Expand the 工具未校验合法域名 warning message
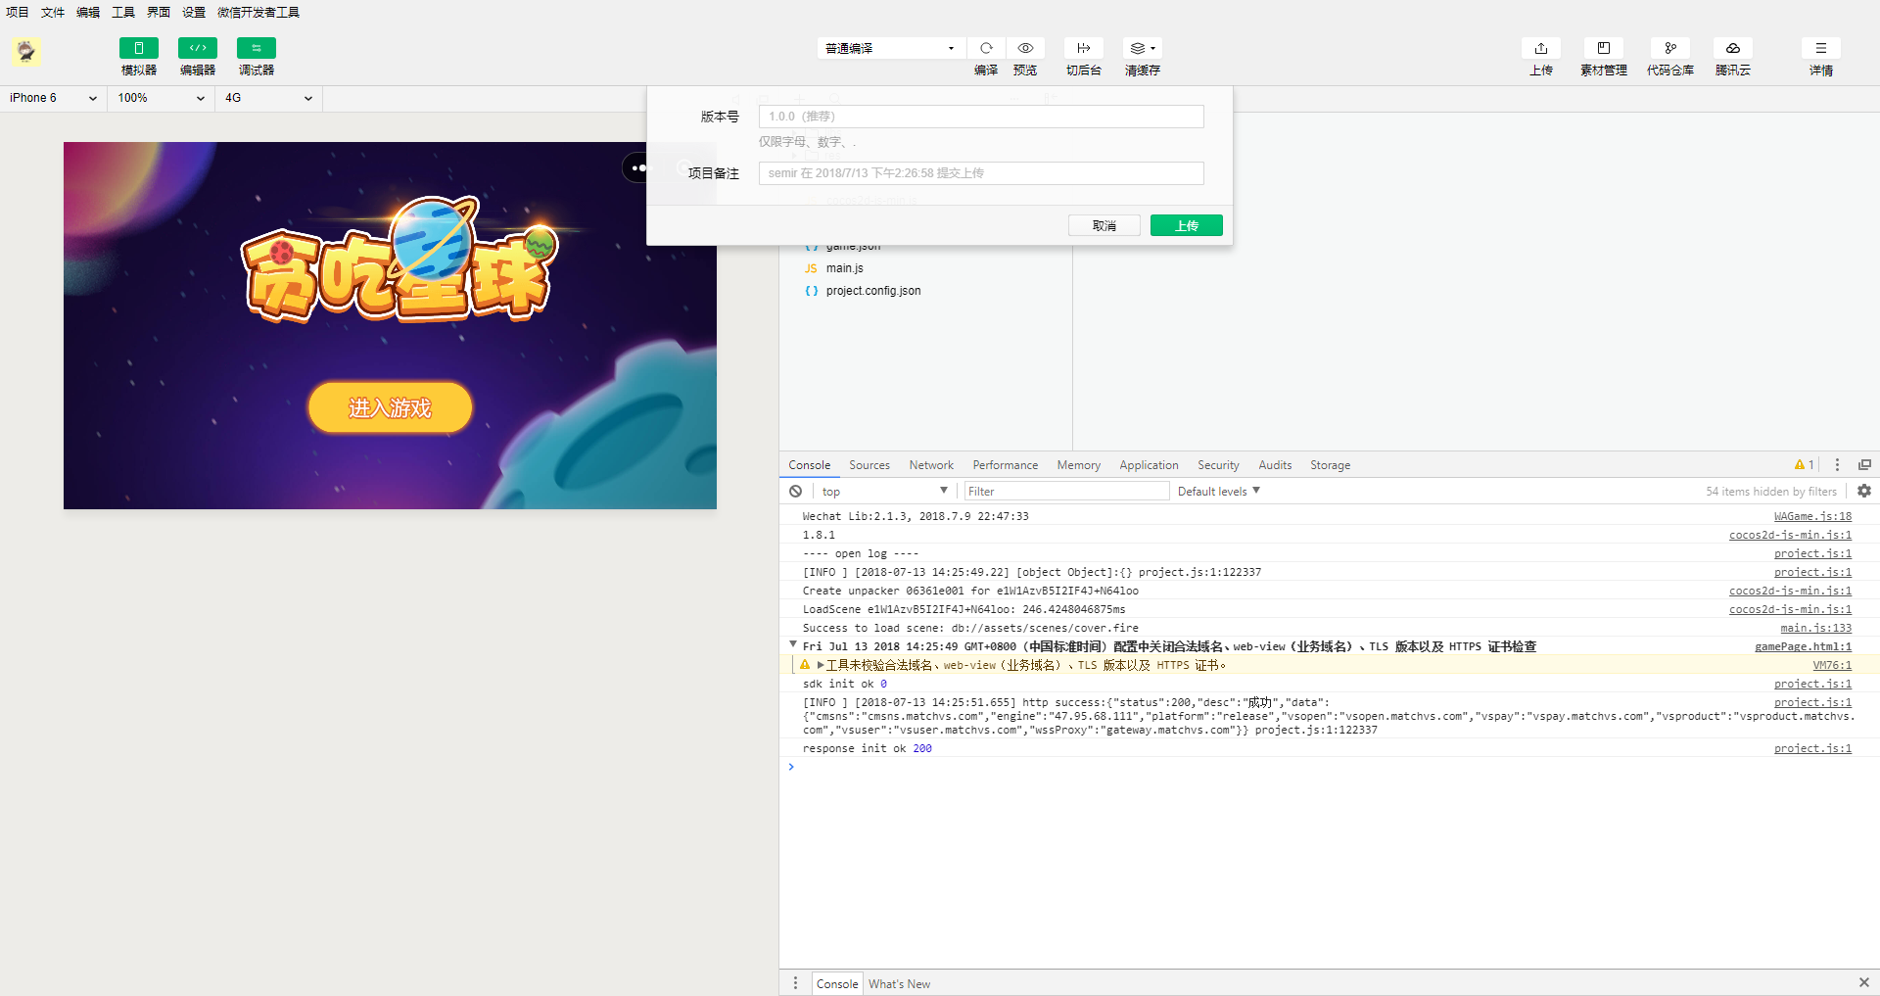This screenshot has height=996, width=1880. pos(821,665)
